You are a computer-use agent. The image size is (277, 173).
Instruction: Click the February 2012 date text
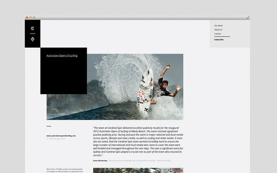click(x=56, y=139)
